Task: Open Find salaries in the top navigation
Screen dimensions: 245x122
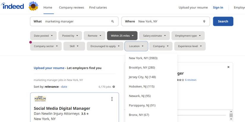Action: 98,7
